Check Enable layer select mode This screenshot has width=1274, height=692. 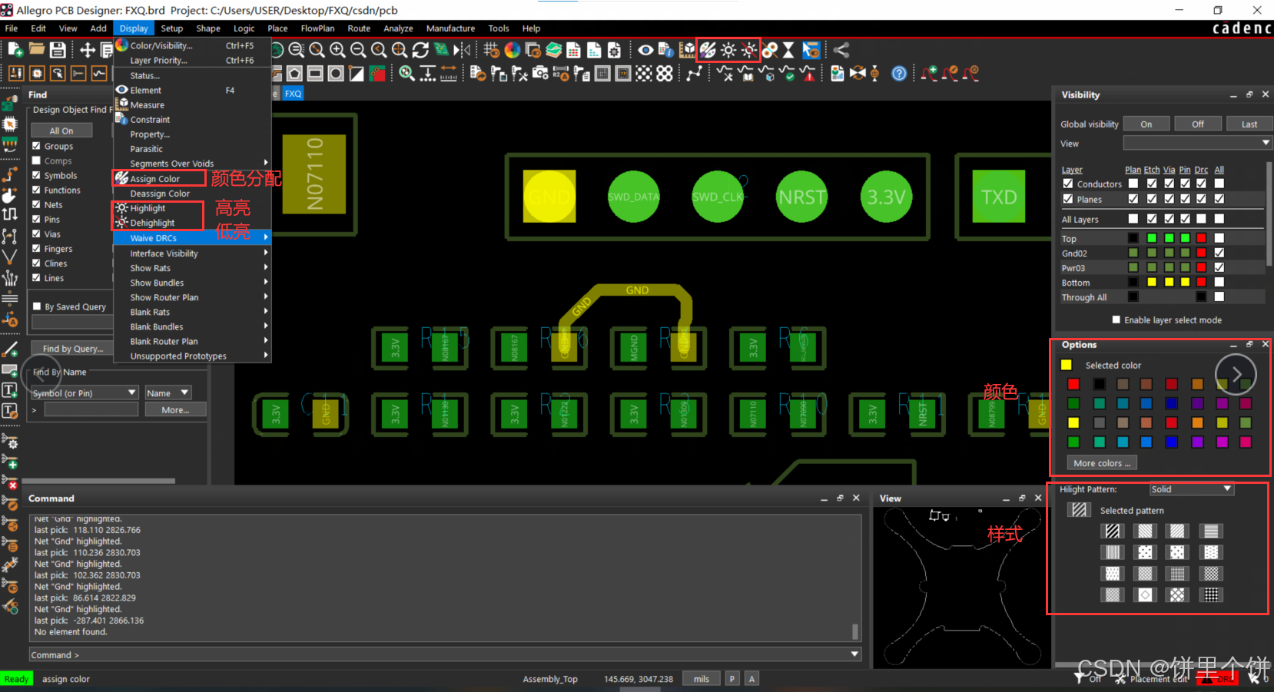1116,320
